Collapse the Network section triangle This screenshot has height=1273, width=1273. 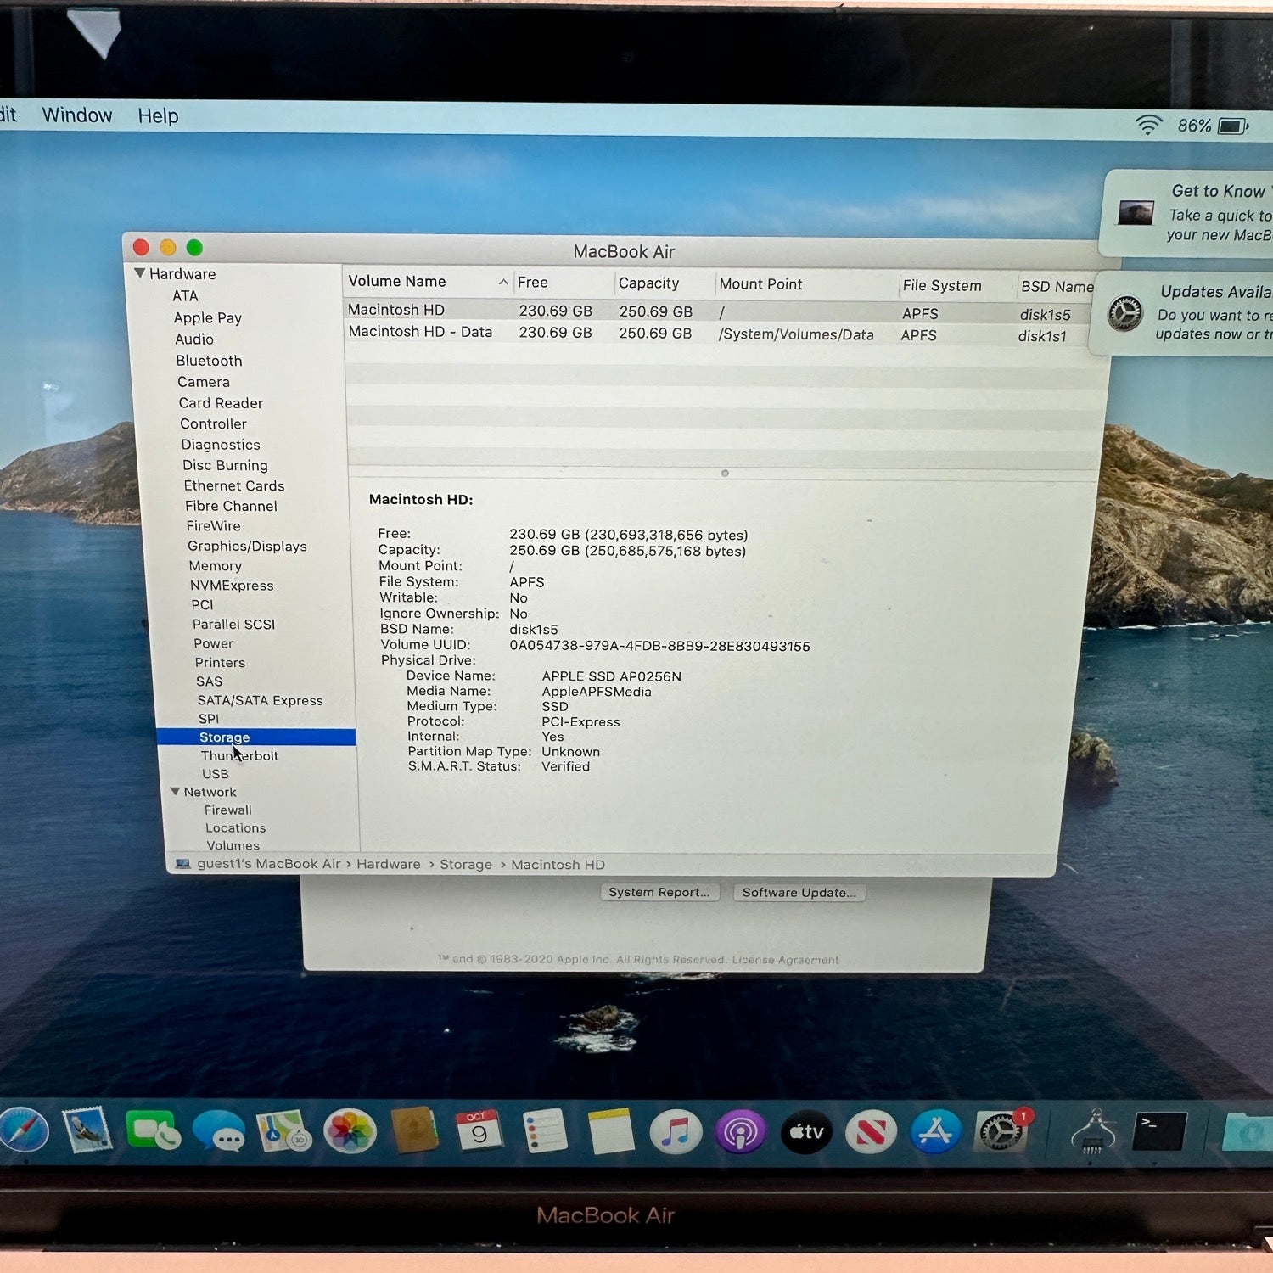175,791
